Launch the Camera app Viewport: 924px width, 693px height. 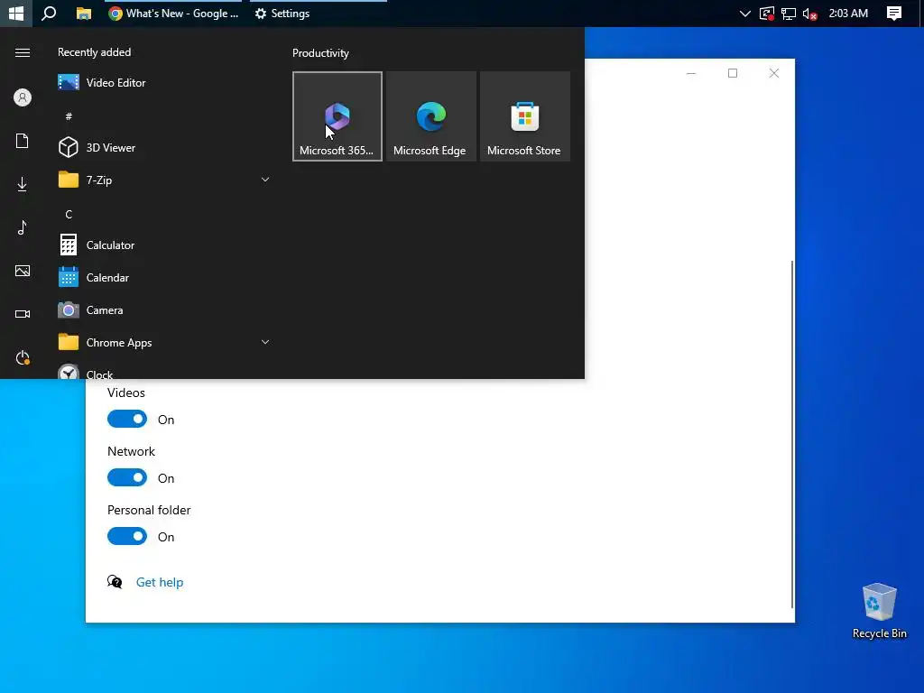[x=164, y=310]
